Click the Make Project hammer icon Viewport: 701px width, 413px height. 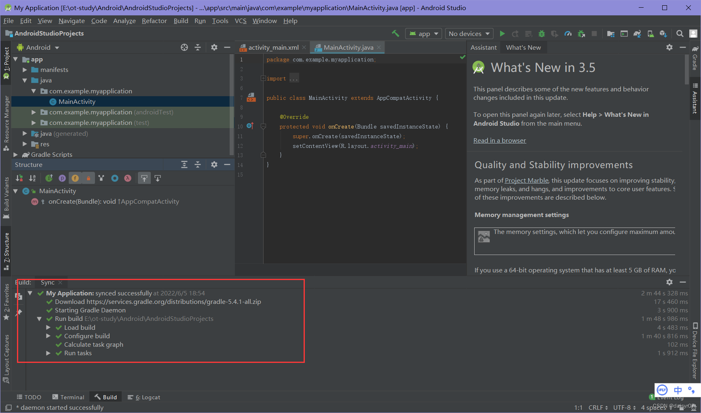tap(395, 34)
